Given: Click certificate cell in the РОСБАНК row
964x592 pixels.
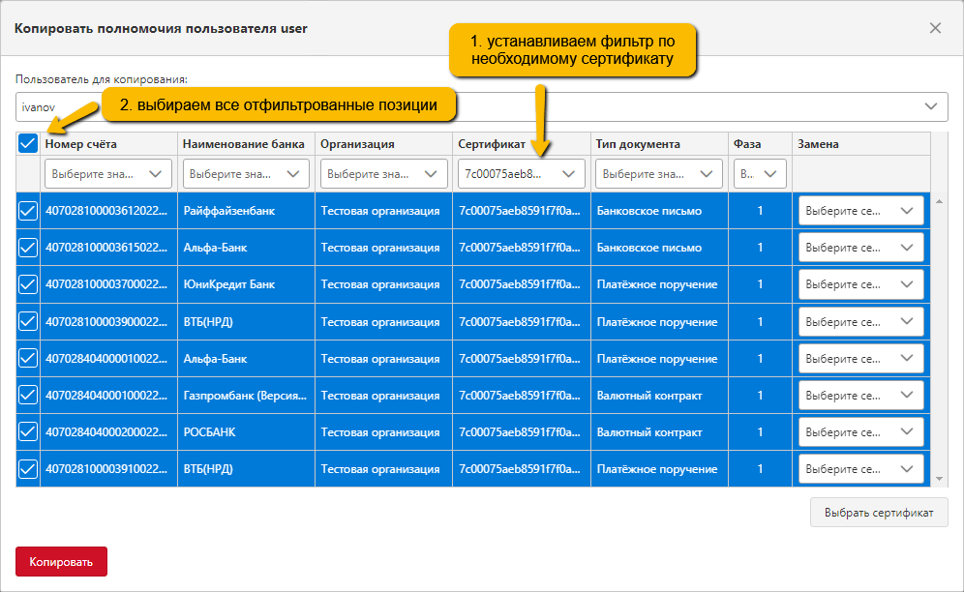Looking at the screenshot, I should coord(522,432).
